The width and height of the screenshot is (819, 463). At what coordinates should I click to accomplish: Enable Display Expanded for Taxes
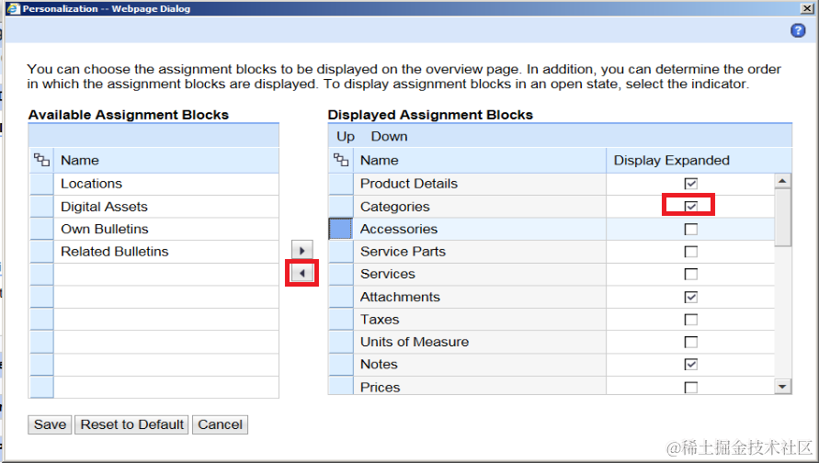click(690, 320)
